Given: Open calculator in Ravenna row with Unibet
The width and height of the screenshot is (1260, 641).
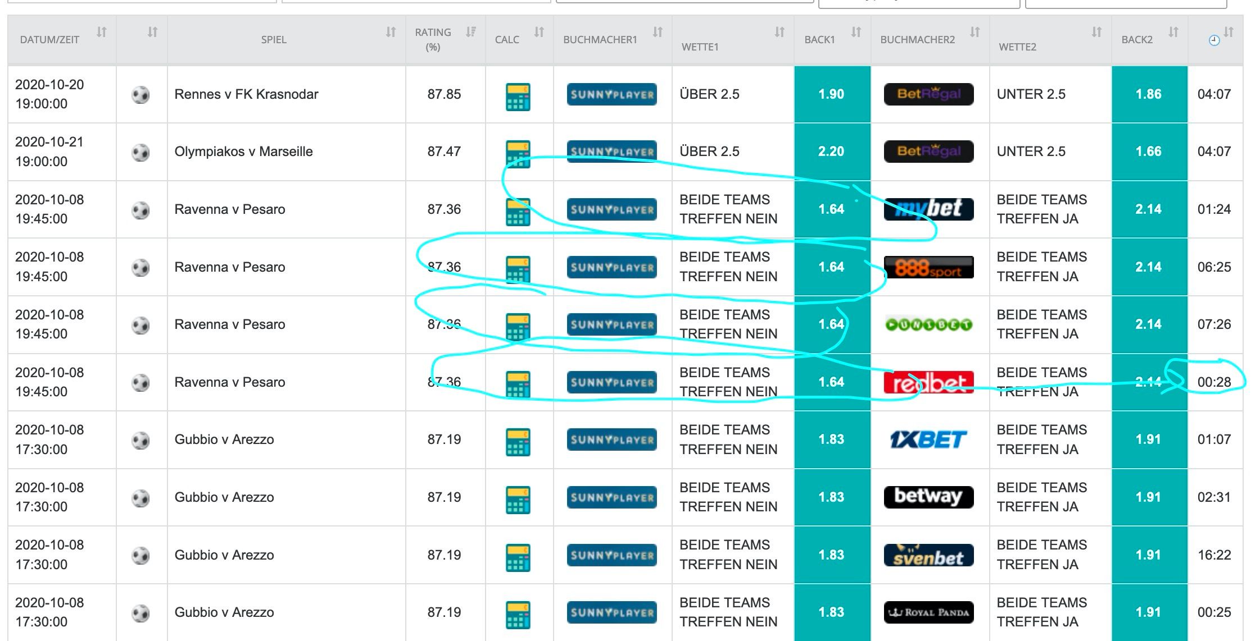Looking at the screenshot, I should [518, 327].
